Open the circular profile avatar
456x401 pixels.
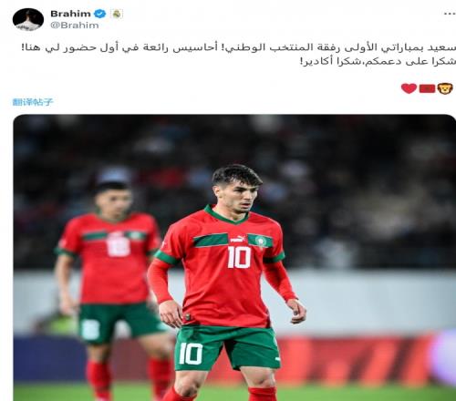(28, 19)
